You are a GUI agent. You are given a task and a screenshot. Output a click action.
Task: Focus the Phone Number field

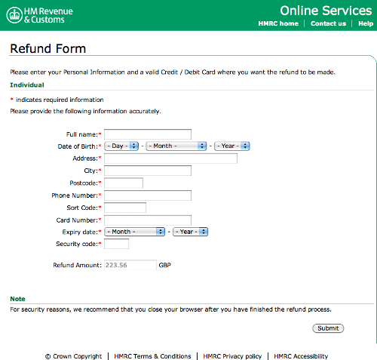pyautogui.click(x=148, y=195)
